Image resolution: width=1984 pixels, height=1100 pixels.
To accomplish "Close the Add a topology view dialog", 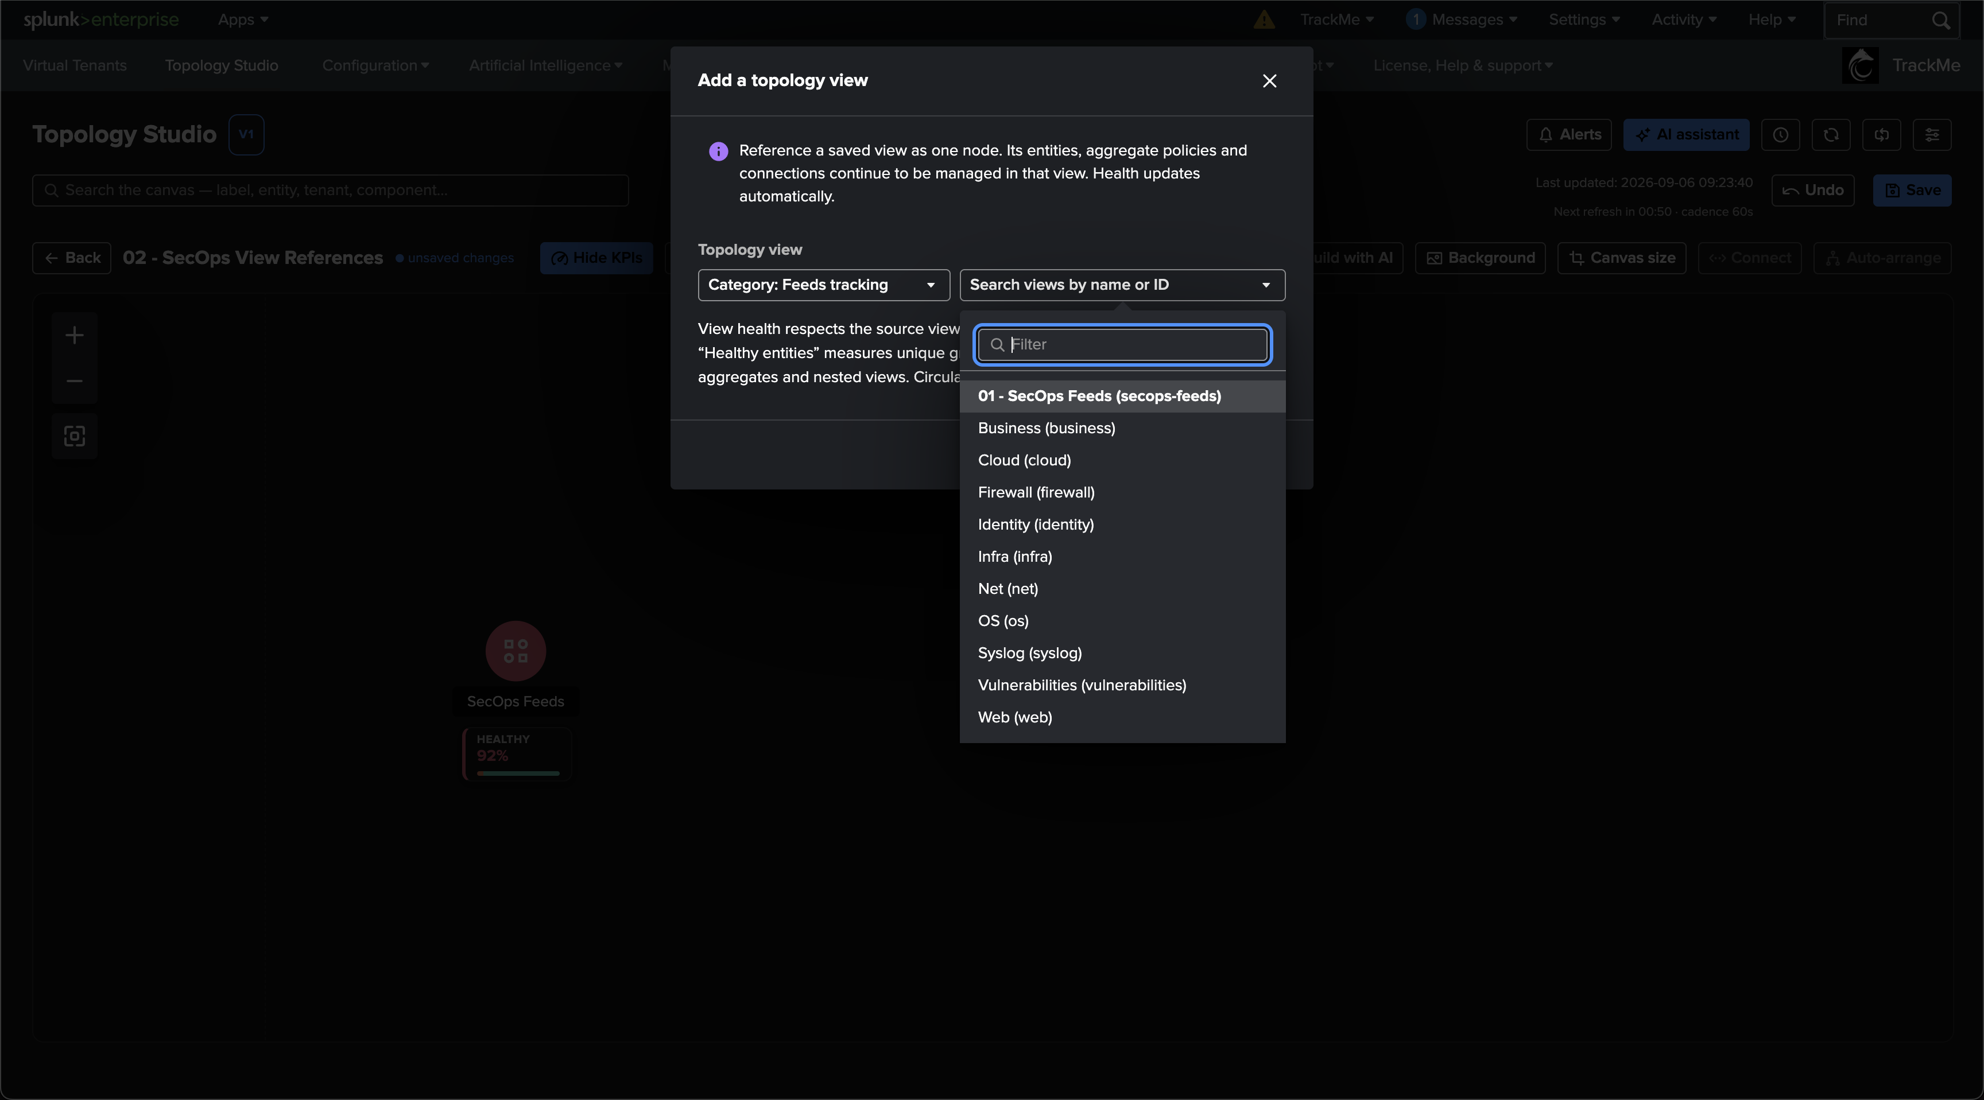I will 1269,81.
